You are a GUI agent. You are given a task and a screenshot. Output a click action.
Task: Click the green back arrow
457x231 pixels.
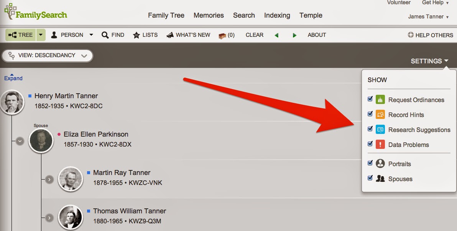pyautogui.click(x=276, y=35)
